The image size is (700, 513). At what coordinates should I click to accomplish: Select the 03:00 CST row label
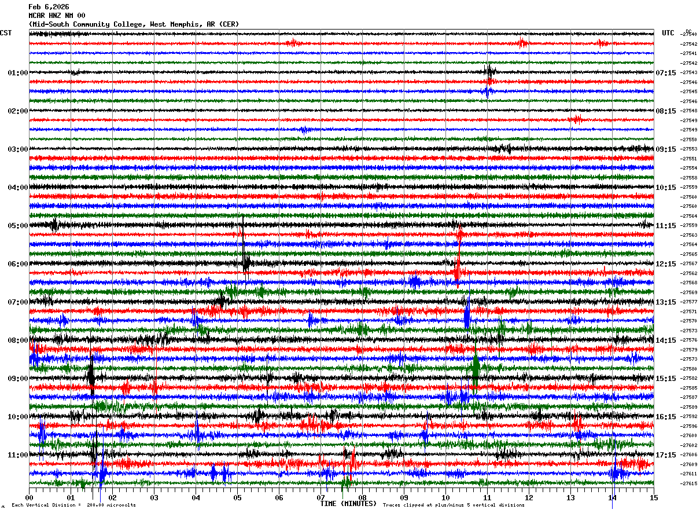pos(18,149)
